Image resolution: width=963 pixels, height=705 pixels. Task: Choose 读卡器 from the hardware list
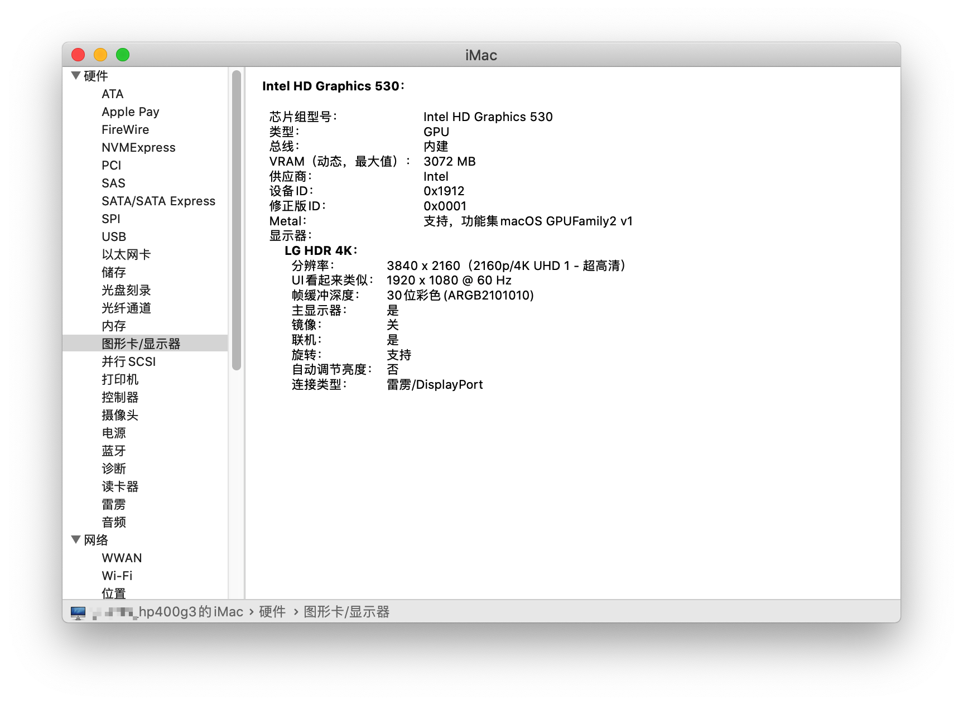click(120, 486)
